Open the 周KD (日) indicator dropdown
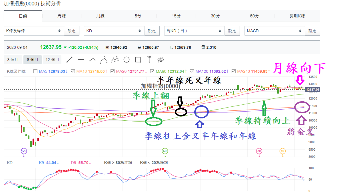The image size is (341, 194). coord(194,31)
